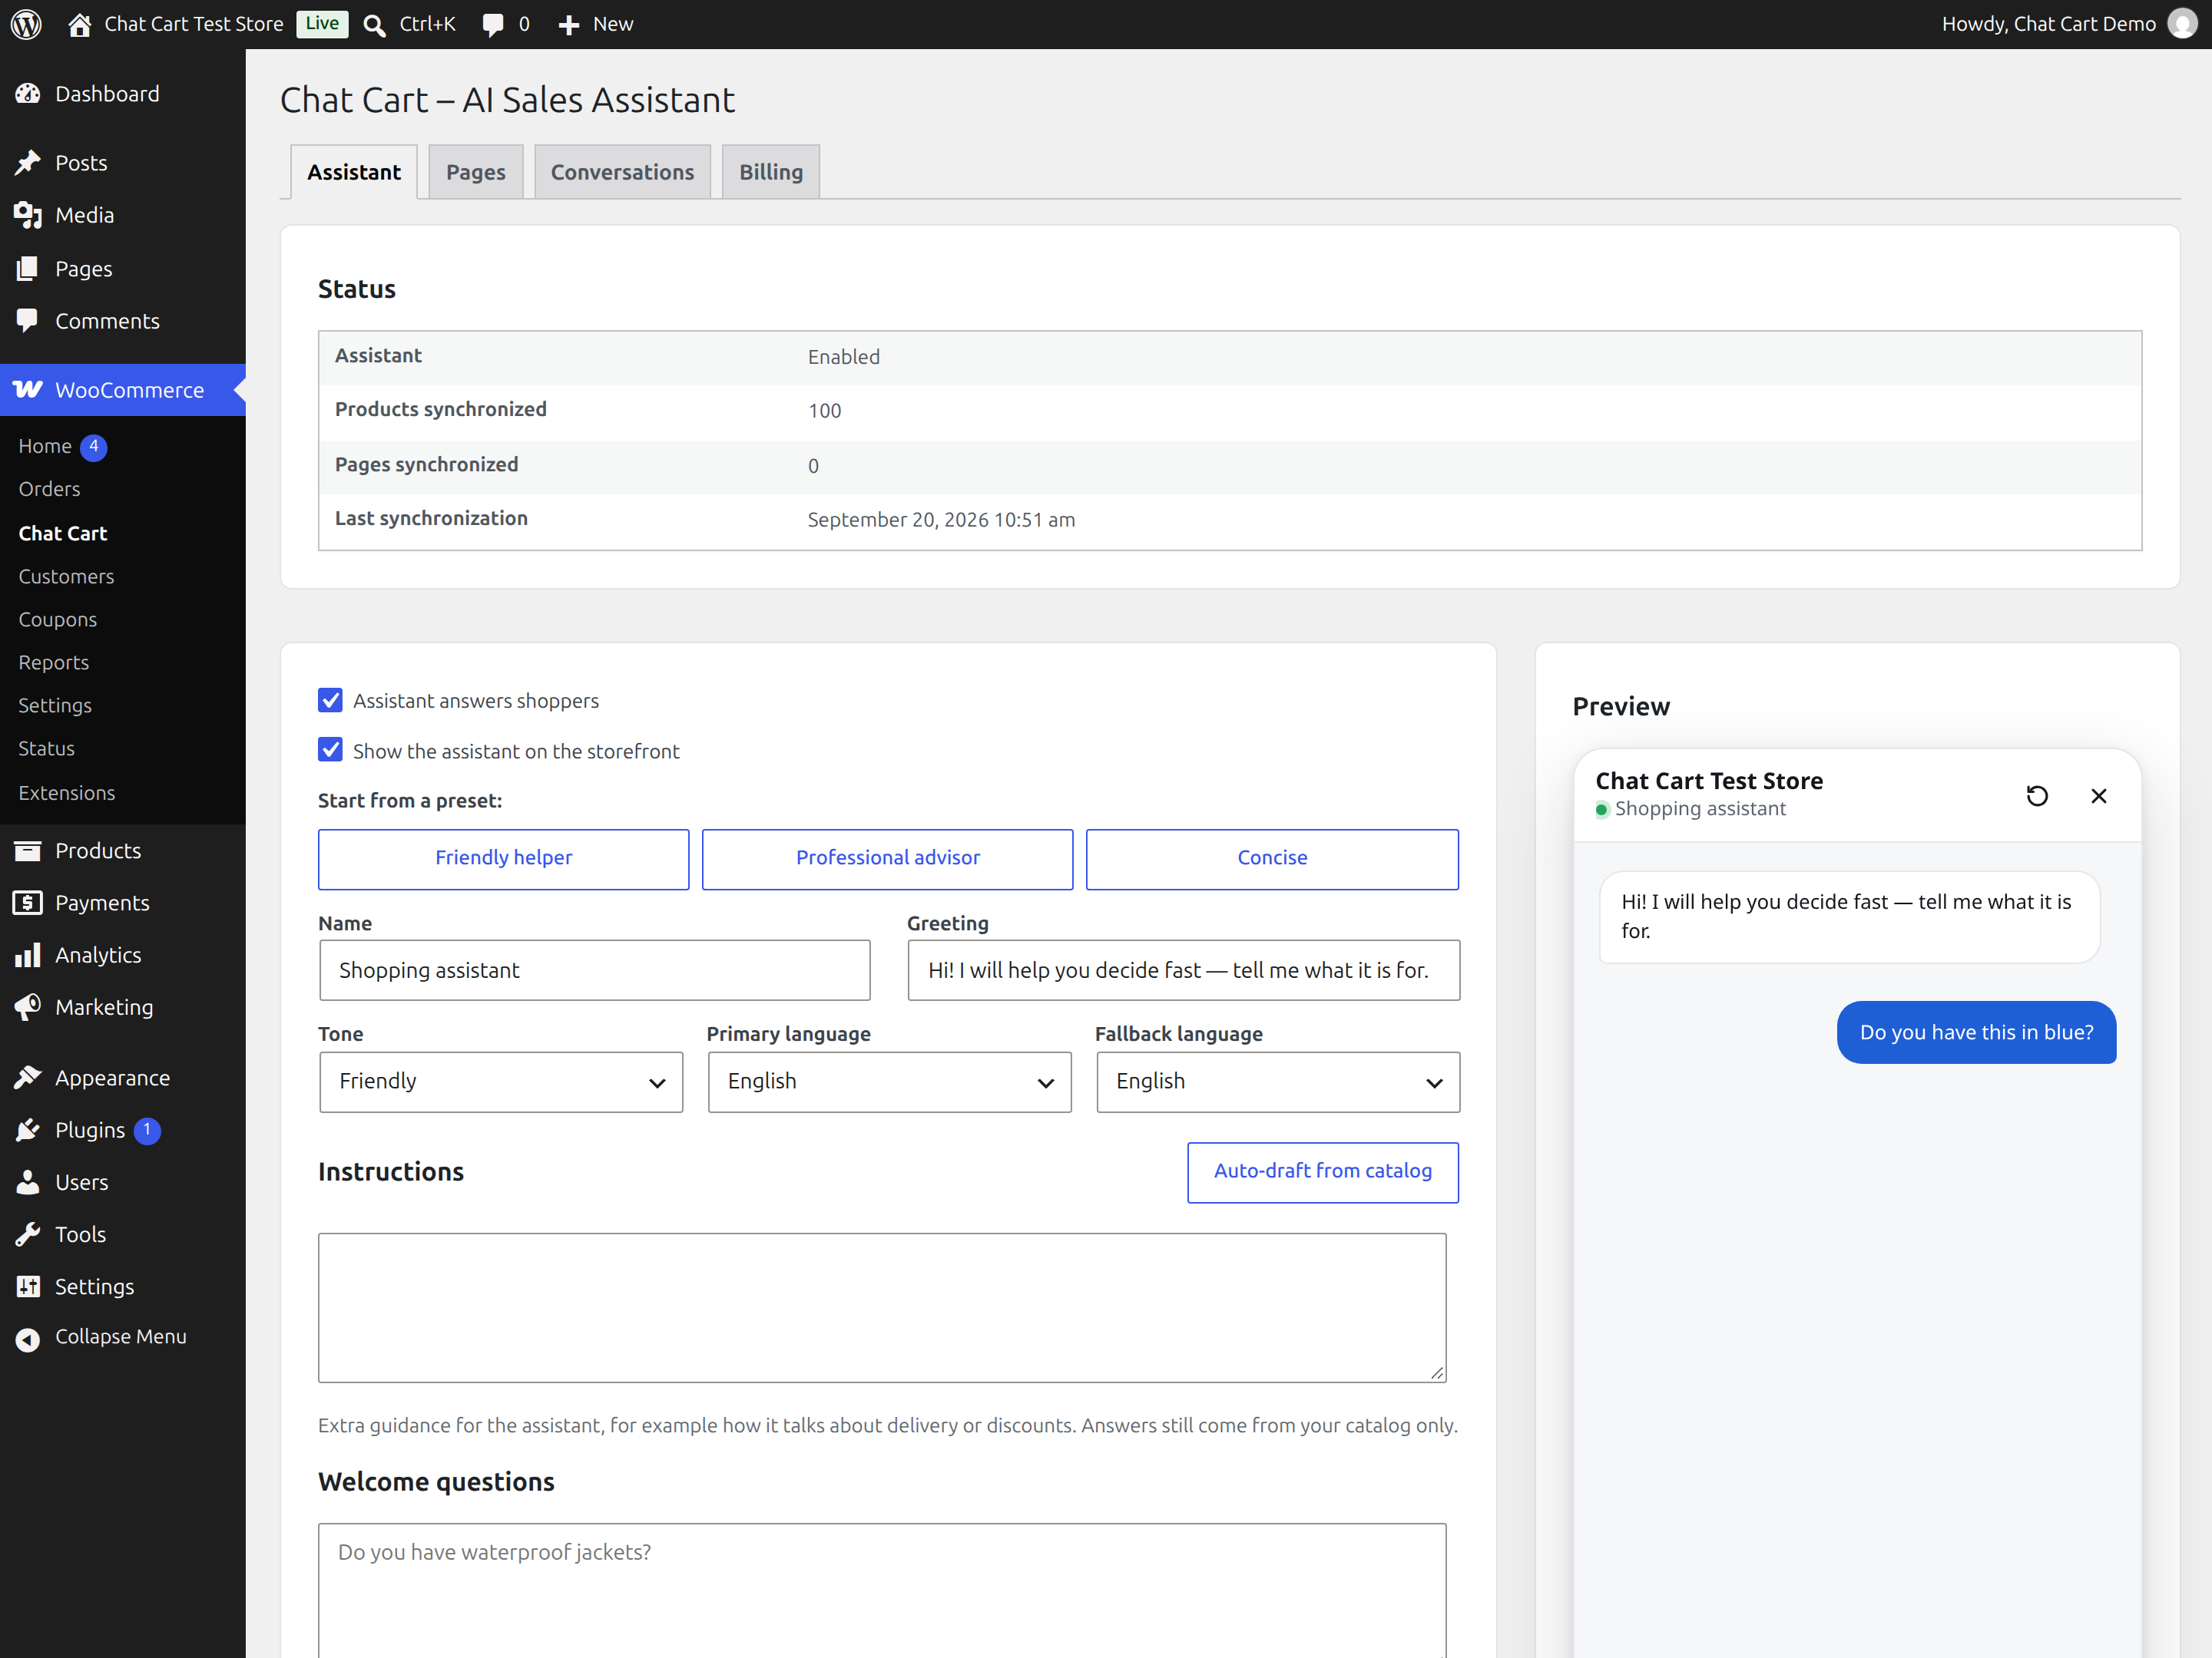2212x1658 pixels.
Task: Click the Instructions text area resize handle
Action: pyautogui.click(x=1437, y=1373)
